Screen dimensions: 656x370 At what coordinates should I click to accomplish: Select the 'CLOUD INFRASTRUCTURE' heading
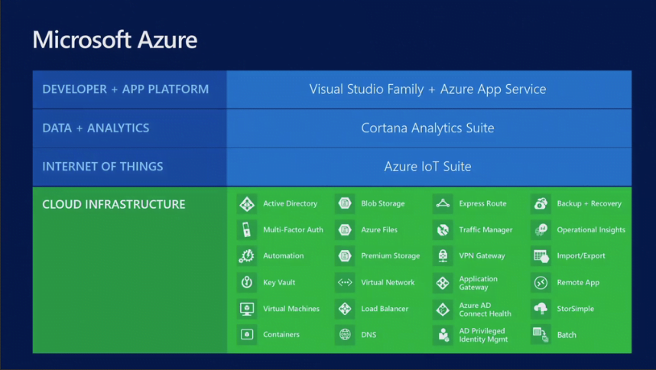pyautogui.click(x=113, y=204)
